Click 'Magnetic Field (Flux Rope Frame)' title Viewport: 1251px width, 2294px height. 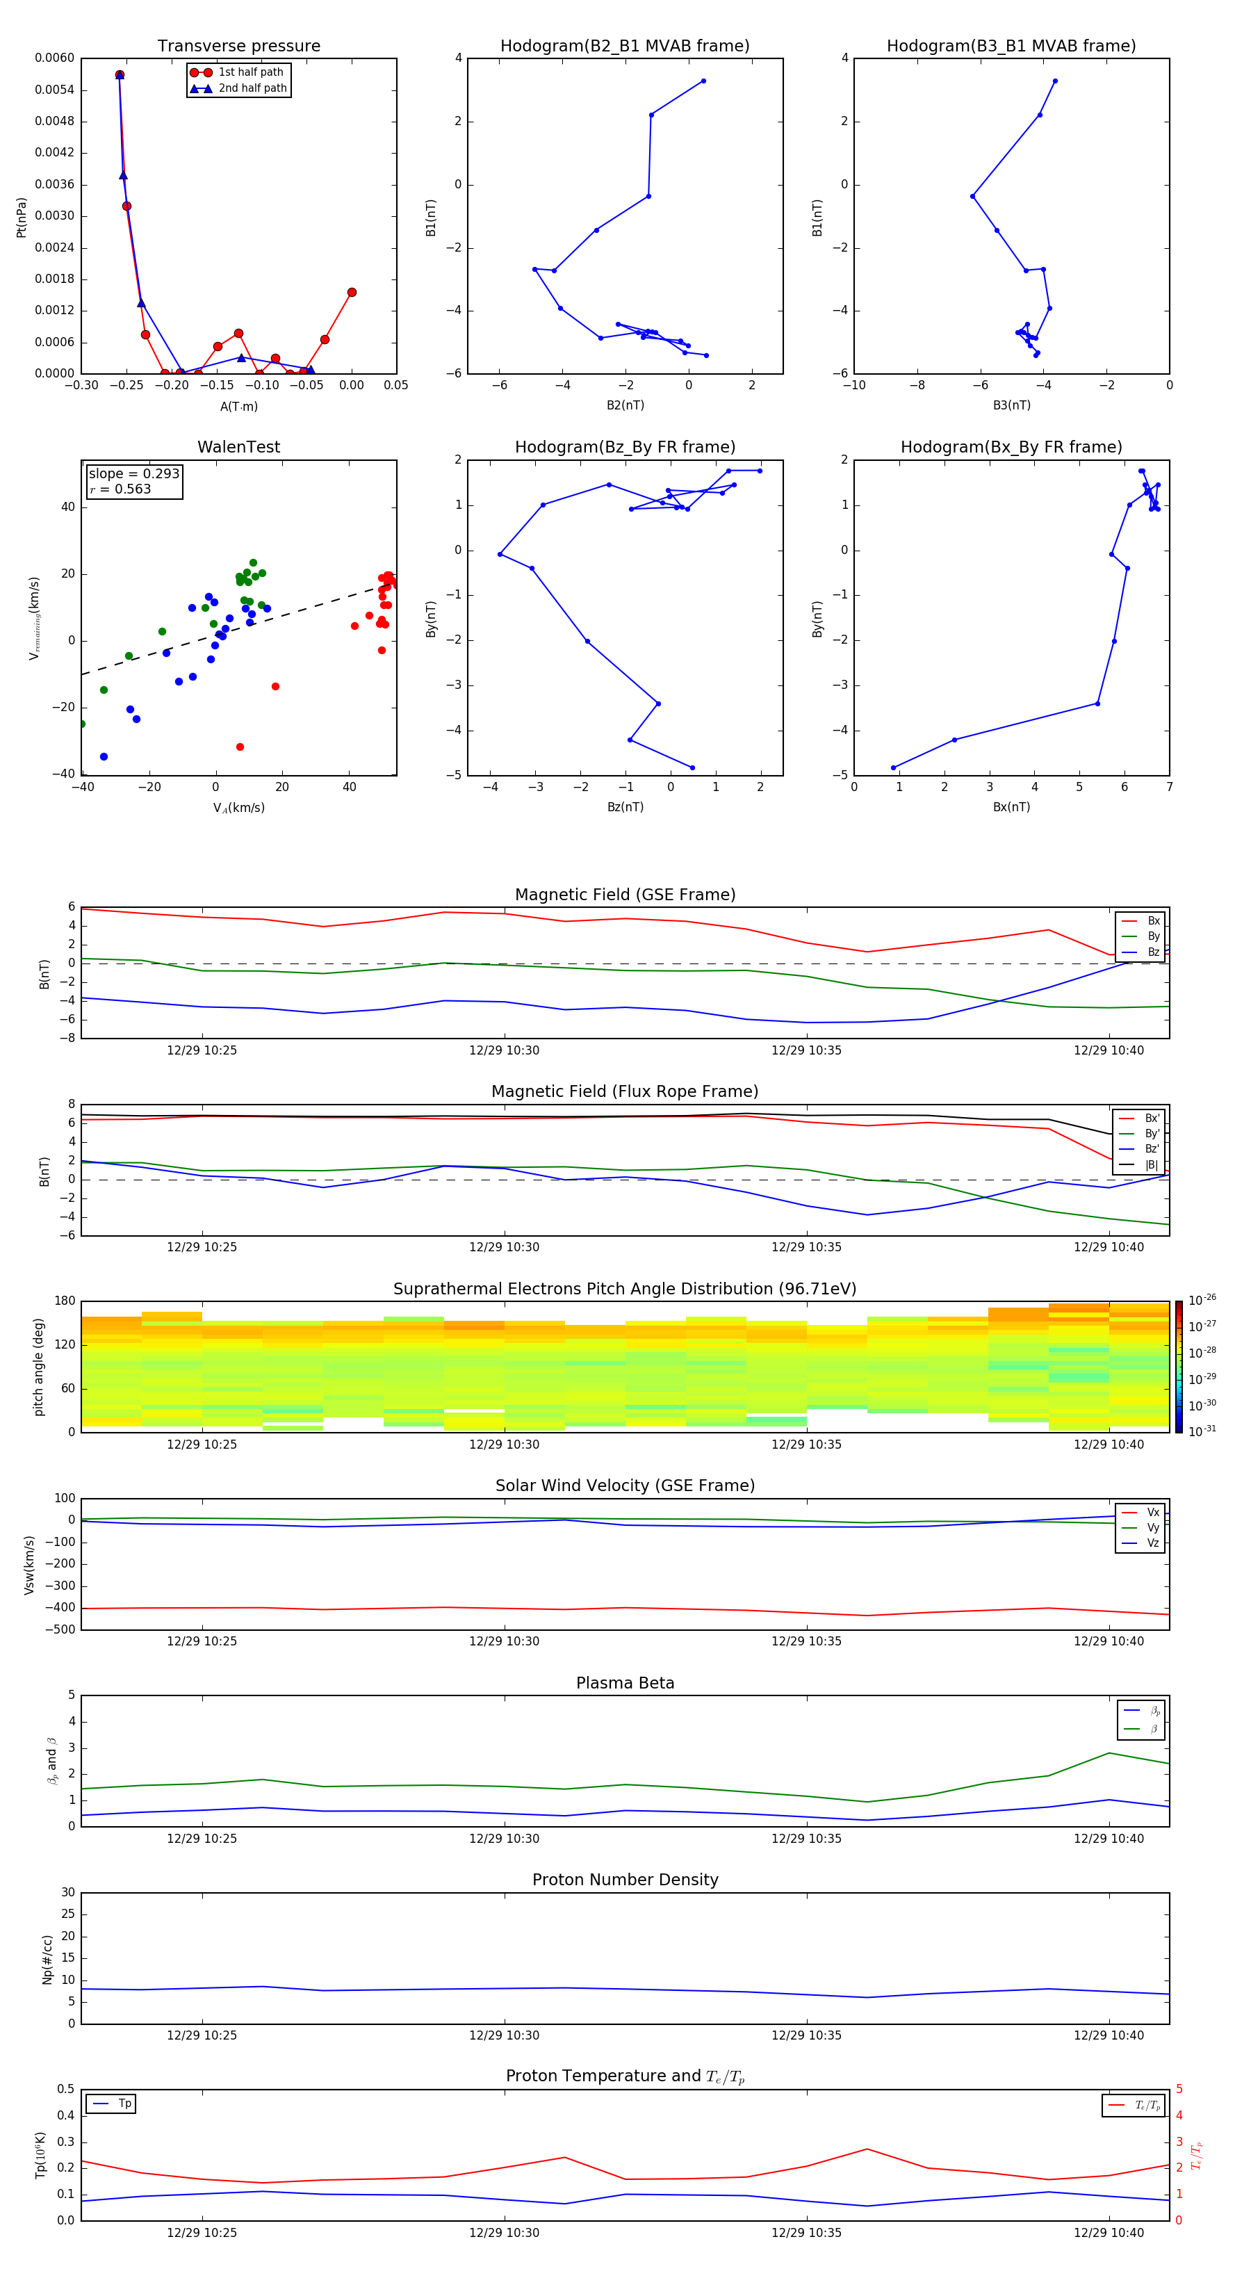point(625,1092)
